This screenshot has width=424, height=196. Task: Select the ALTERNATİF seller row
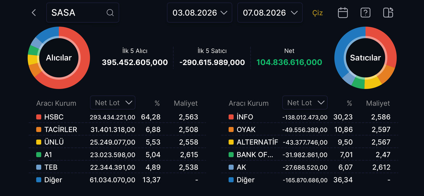(x=310, y=142)
